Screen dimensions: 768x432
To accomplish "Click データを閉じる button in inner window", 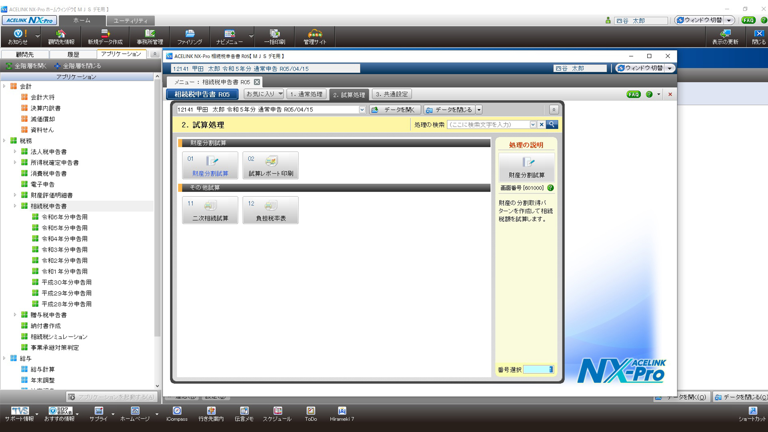I will click(450, 110).
